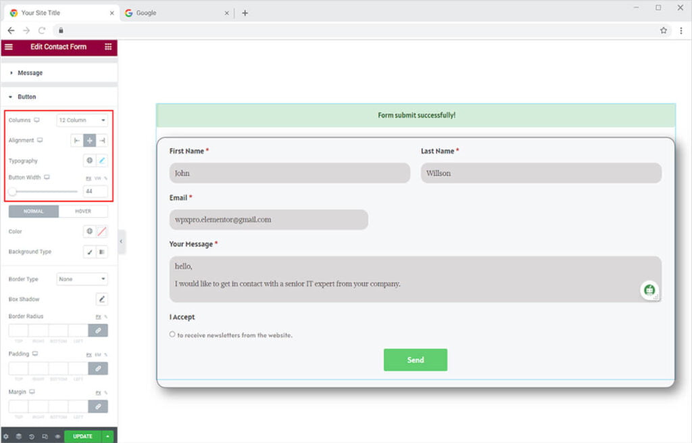Open the Border Type dropdown
The width and height of the screenshot is (692, 443).
(x=82, y=279)
